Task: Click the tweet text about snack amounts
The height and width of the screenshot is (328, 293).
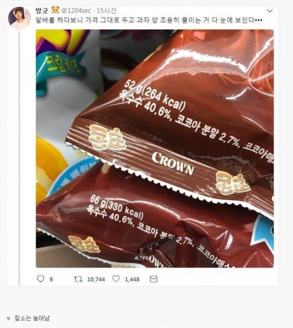Action: (149, 20)
